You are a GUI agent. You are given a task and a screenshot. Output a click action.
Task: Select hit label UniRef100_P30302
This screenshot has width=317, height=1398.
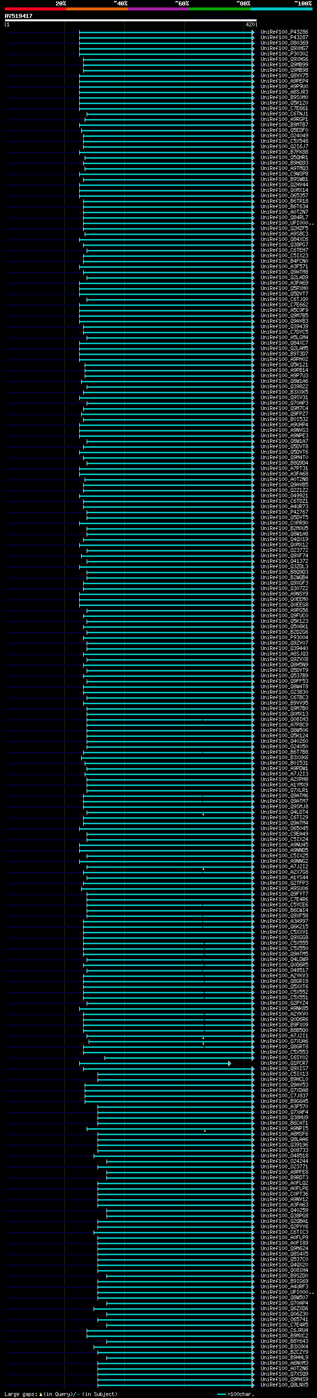pos(284,54)
